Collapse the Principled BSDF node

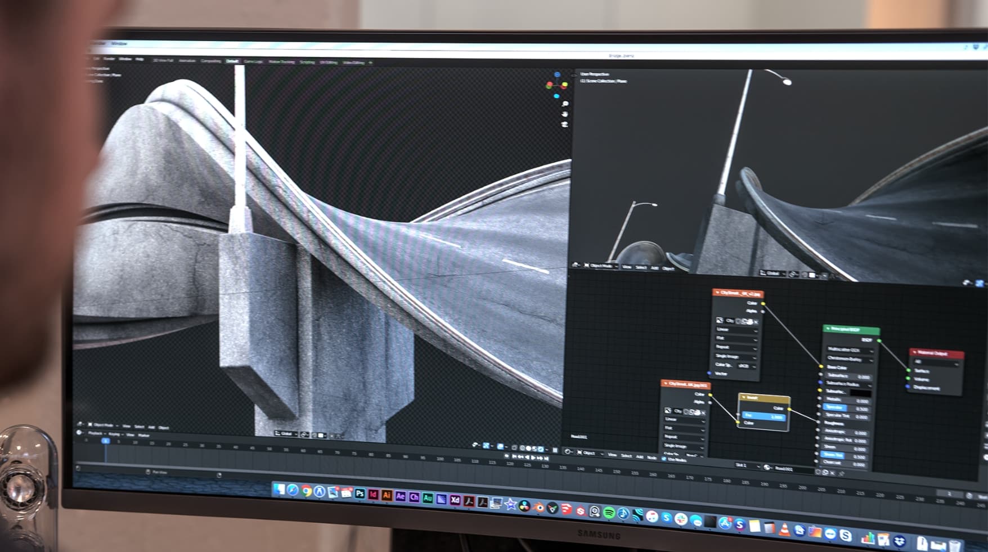pyautogui.click(x=828, y=329)
